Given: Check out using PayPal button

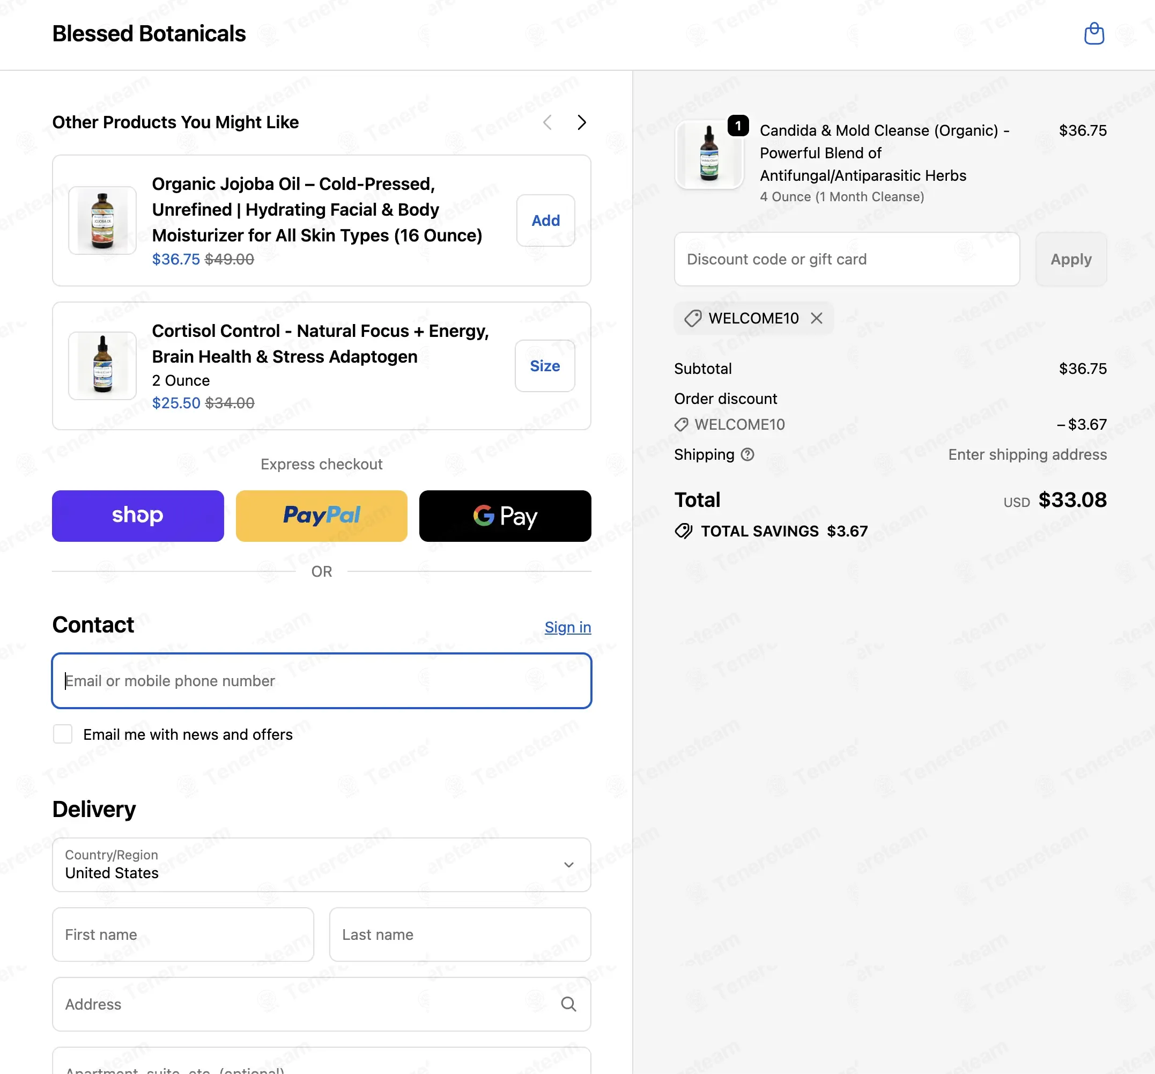Looking at the screenshot, I should 321,516.
